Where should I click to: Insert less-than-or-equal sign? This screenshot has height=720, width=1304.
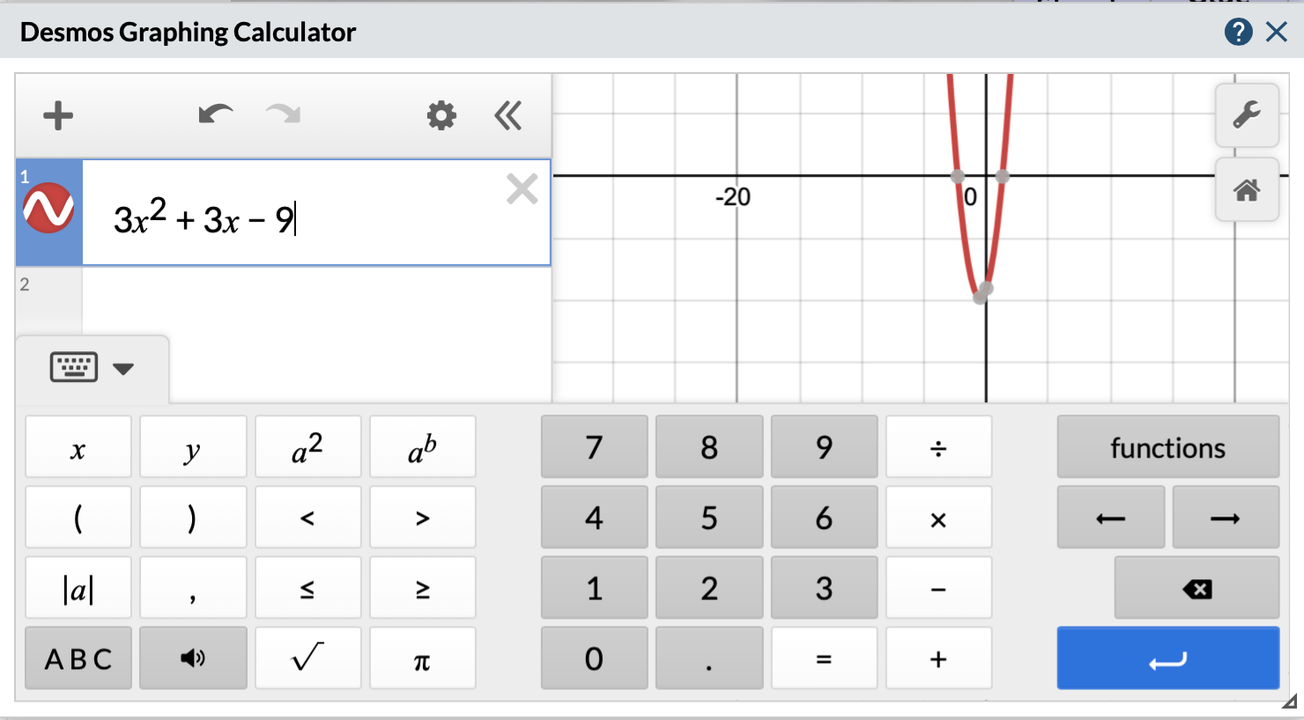coord(307,588)
